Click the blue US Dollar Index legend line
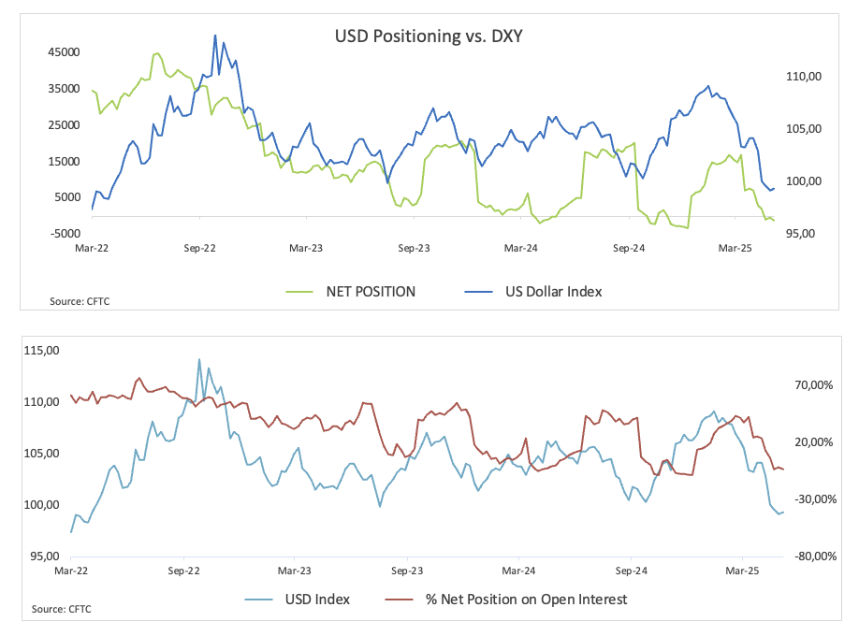The height and width of the screenshot is (636, 859). [478, 292]
